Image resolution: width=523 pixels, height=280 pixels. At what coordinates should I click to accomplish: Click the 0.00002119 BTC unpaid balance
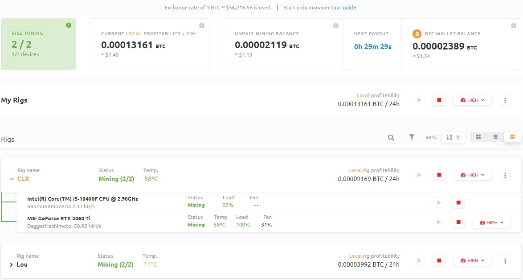click(267, 45)
